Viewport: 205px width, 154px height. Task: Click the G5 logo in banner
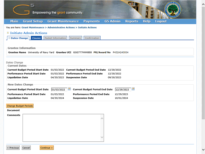tap(23, 9)
